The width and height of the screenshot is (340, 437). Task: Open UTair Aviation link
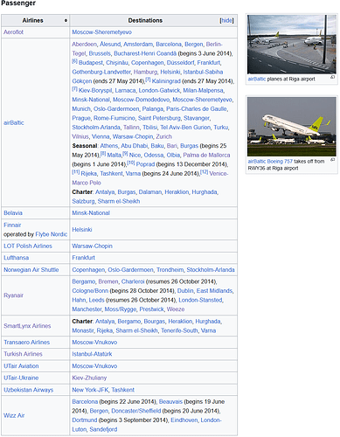pos(21,366)
